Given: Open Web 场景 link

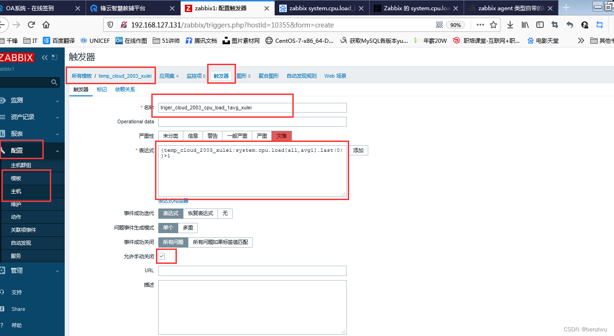Looking at the screenshot, I should 336,76.
